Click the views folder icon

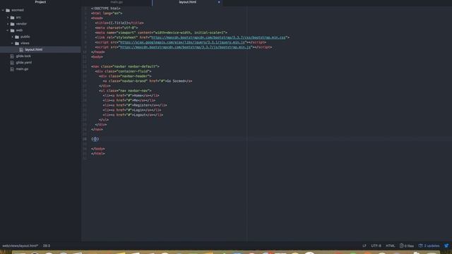pyautogui.click(x=17, y=44)
